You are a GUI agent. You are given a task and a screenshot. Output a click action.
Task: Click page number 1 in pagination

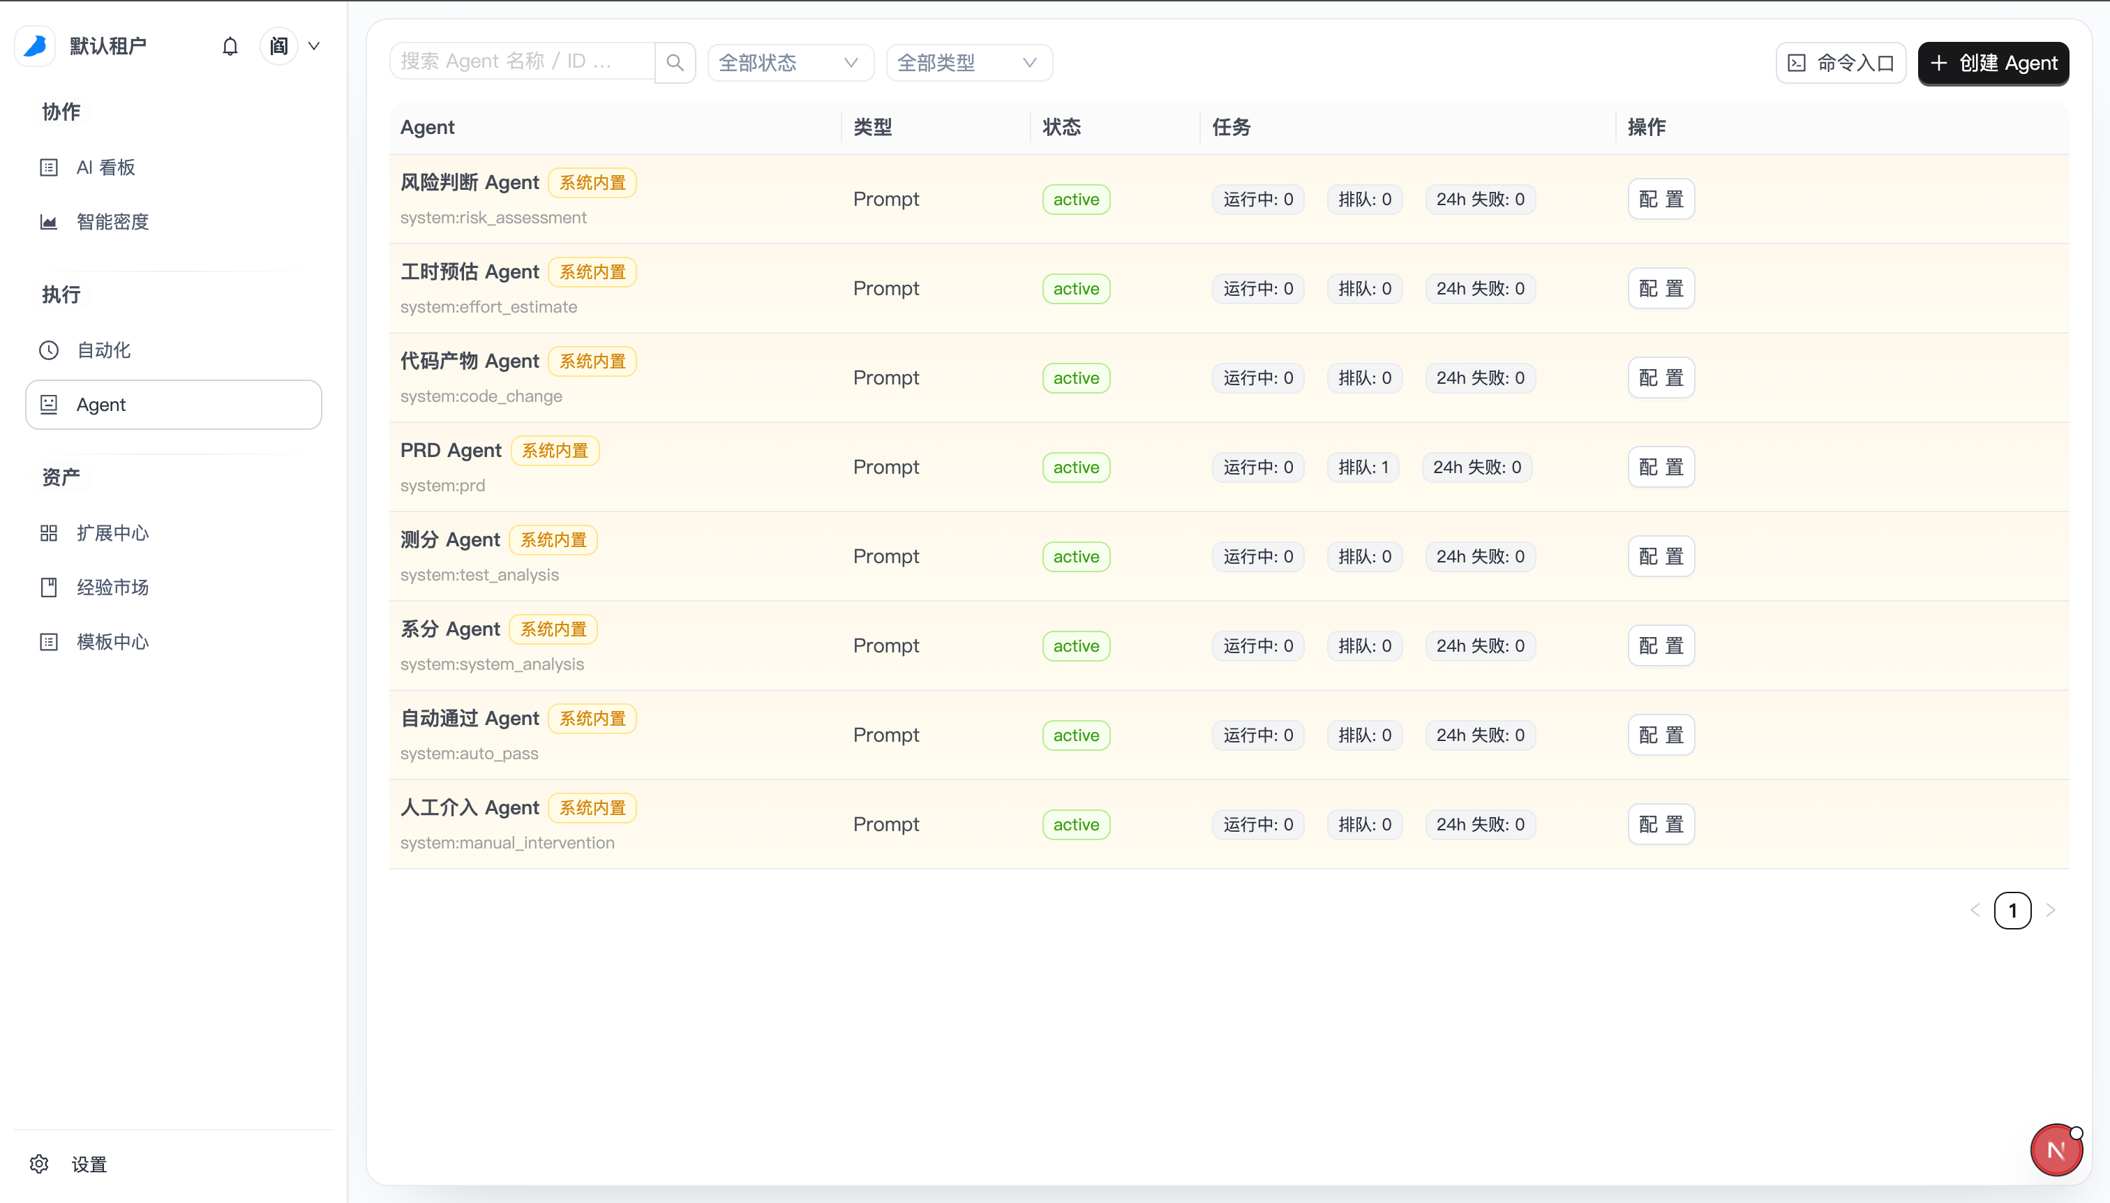click(2012, 911)
